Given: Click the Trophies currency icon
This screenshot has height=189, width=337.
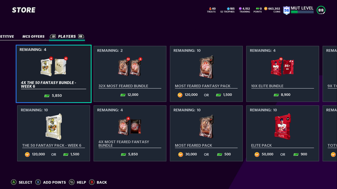Looking at the screenshot, I should click(x=228, y=8).
